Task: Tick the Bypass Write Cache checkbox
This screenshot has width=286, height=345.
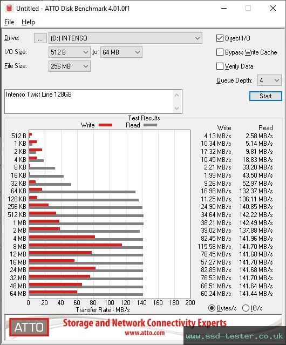Action: pos(220,52)
